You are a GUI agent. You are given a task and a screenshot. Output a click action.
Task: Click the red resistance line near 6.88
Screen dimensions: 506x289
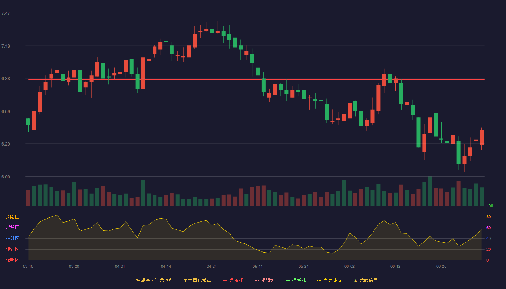(256, 80)
